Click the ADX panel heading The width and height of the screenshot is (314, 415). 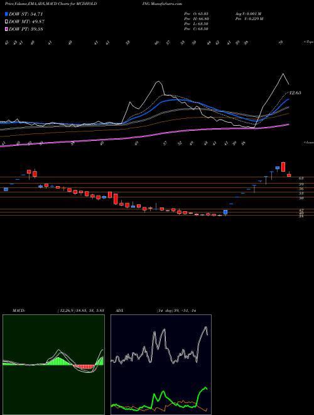[x=119, y=311]
